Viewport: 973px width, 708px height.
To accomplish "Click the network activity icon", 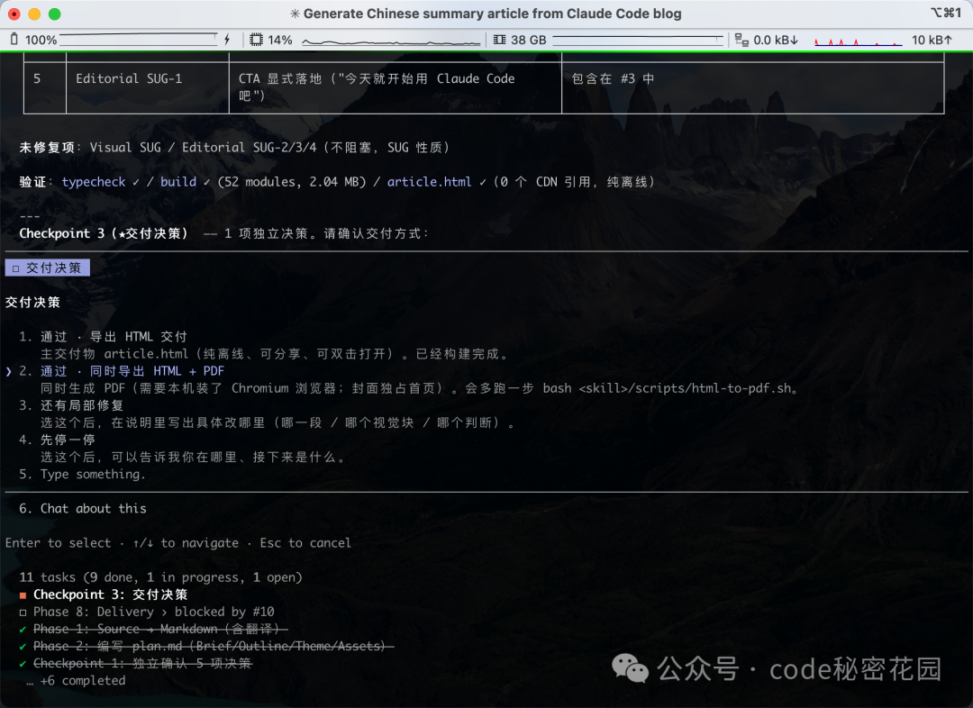I will (741, 40).
